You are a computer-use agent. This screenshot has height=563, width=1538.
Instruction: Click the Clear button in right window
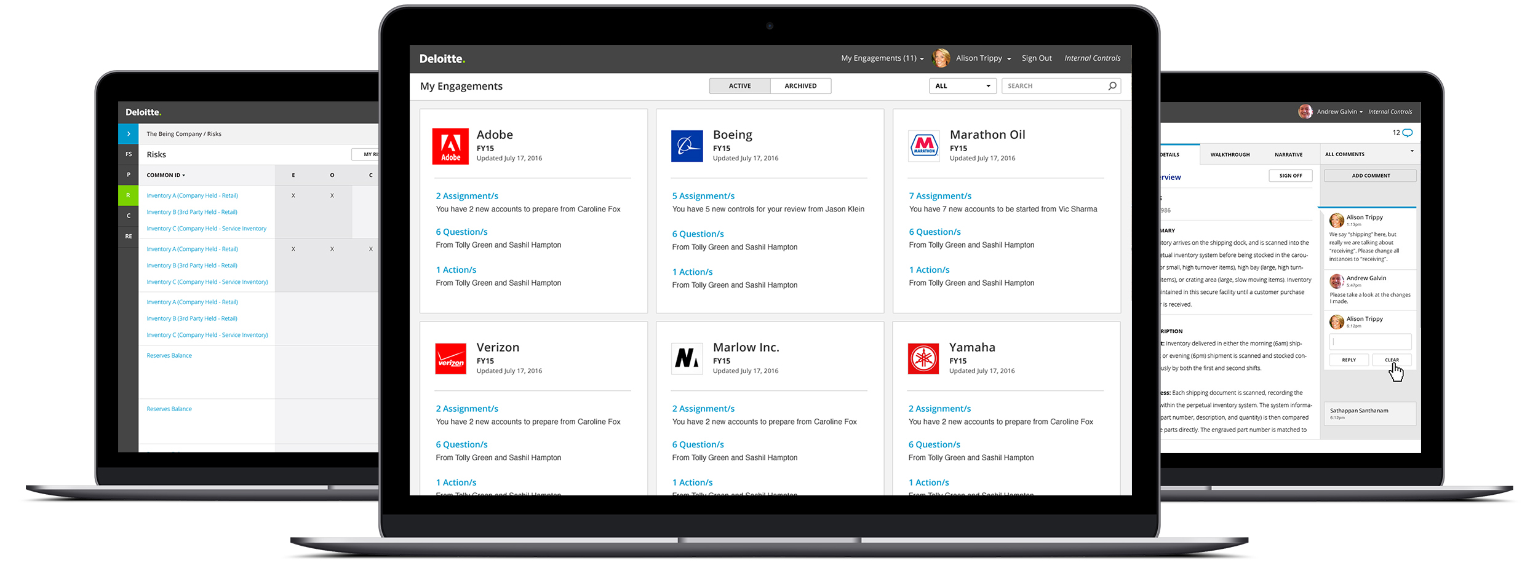(x=1392, y=360)
